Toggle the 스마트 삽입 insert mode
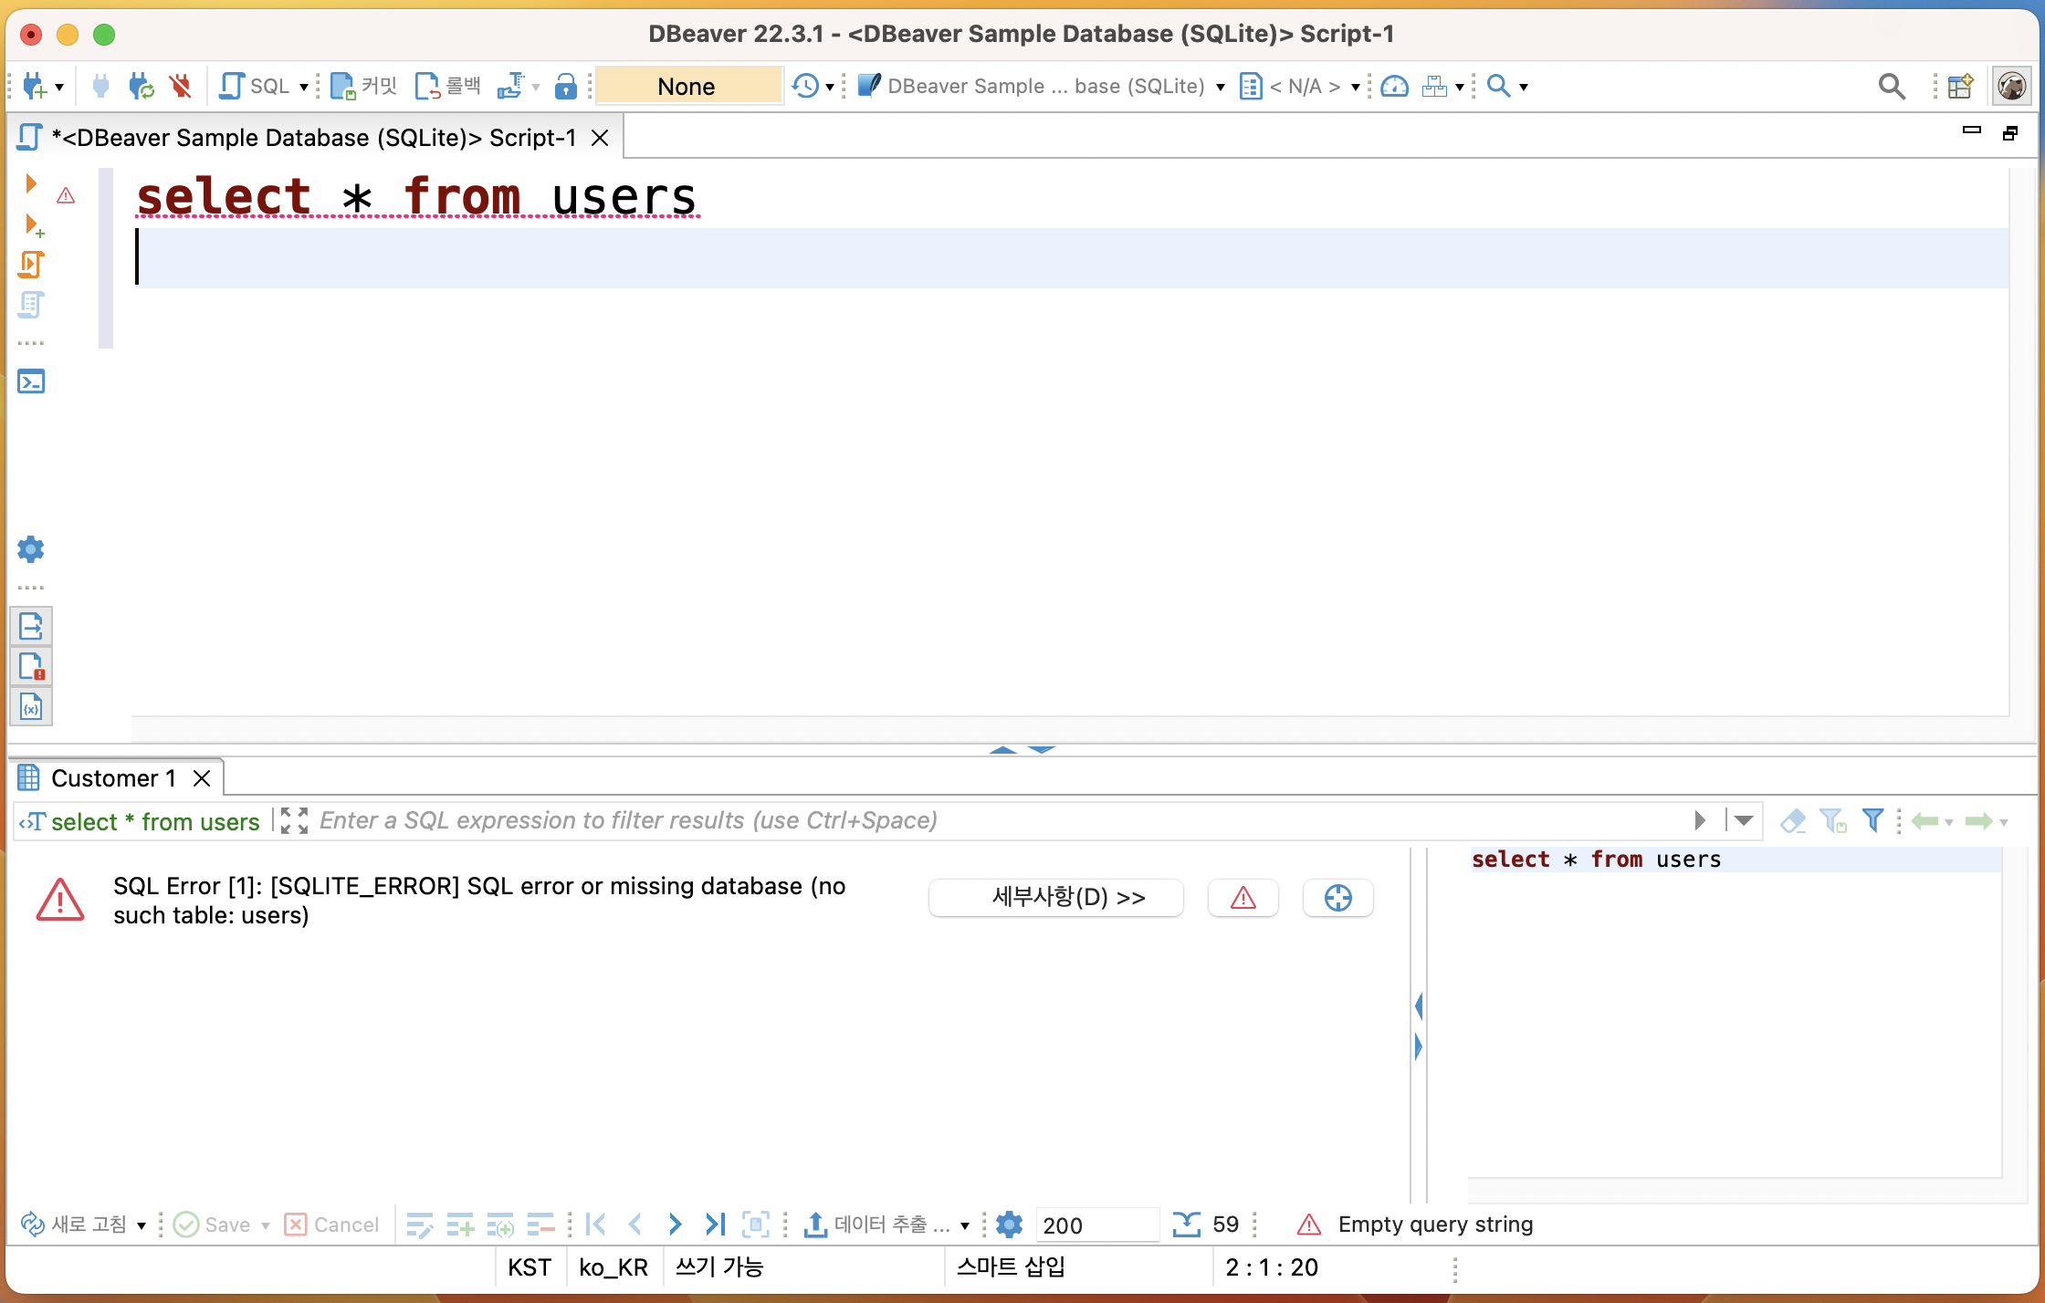Viewport: 2045px width, 1303px height. [x=1011, y=1267]
